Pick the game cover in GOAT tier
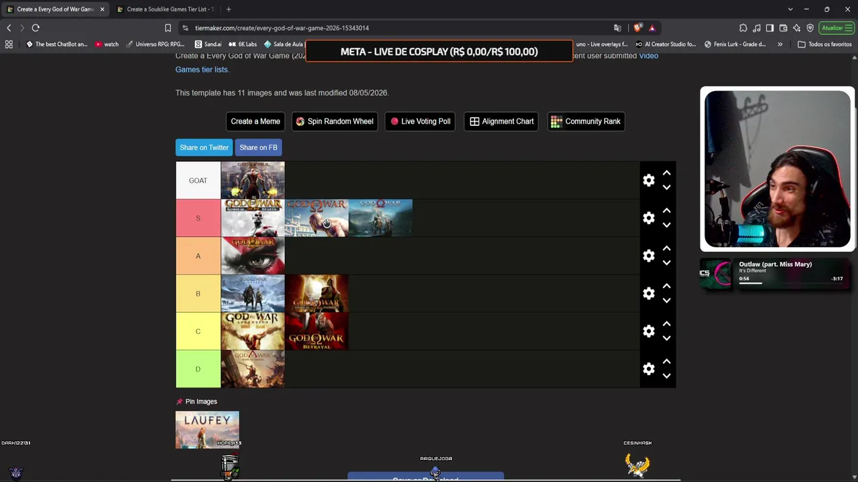Viewport: 858px width, 482px height. (253, 180)
